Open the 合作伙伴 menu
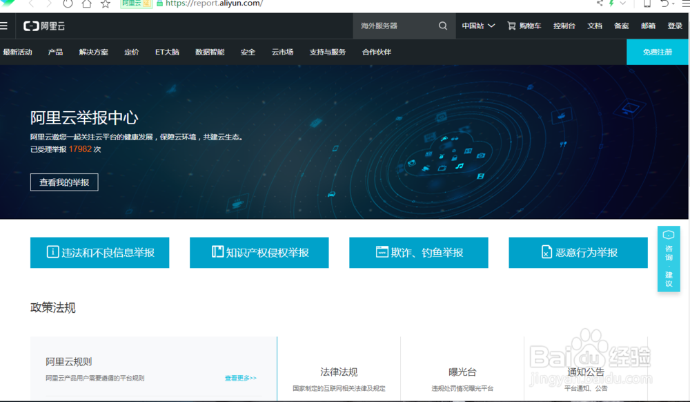 pos(376,52)
